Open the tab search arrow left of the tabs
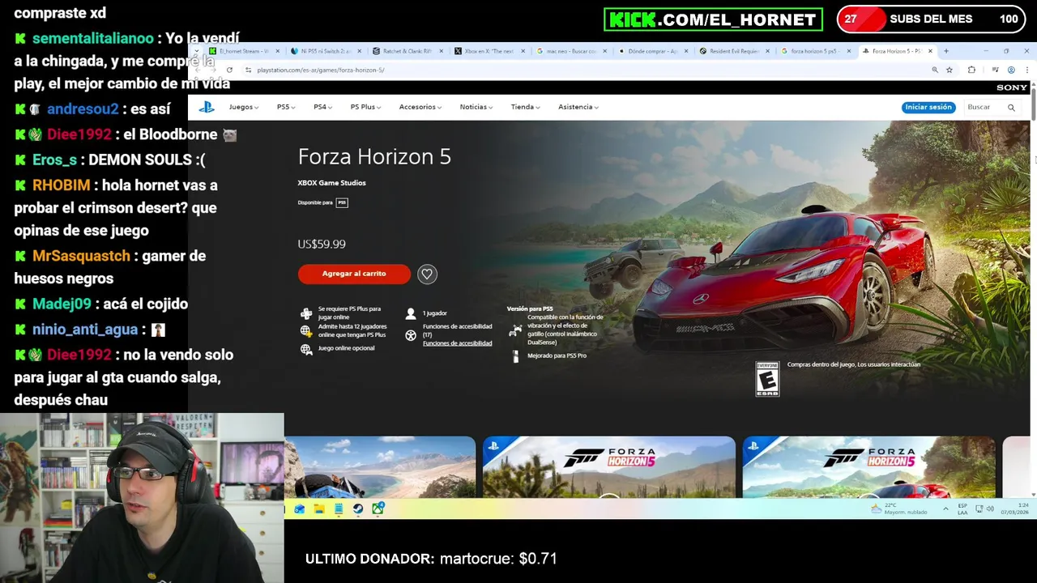Viewport: 1037px width, 583px height. click(x=196, y=51)
